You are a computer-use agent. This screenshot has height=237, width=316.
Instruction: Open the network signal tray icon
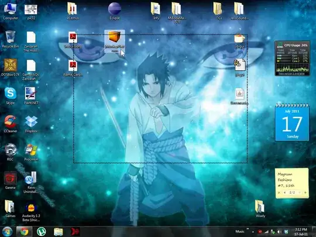[x=266, y=232]
